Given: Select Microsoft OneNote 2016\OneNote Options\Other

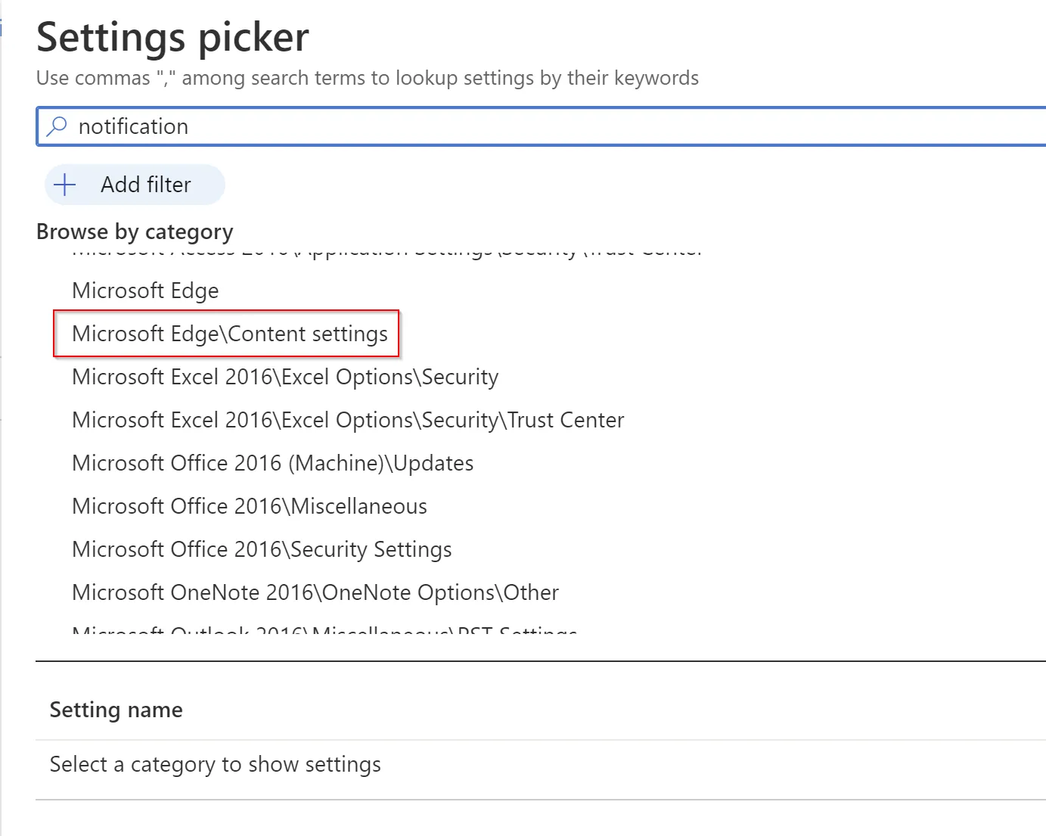Looking at the screenshot, I should [x=315, y=592].
